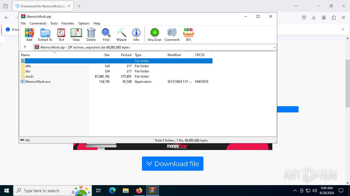Click the CRC32 value F6433810
The height and width of the screenshot is (196, 350).
(202, 82)
